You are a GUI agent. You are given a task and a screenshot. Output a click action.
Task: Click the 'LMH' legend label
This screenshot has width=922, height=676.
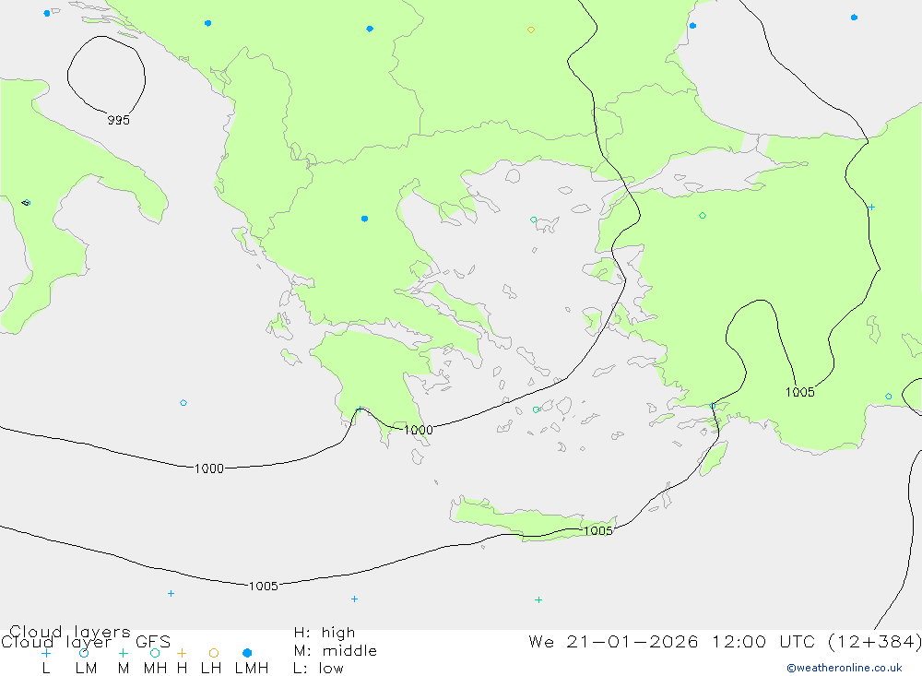coord(252,669)
